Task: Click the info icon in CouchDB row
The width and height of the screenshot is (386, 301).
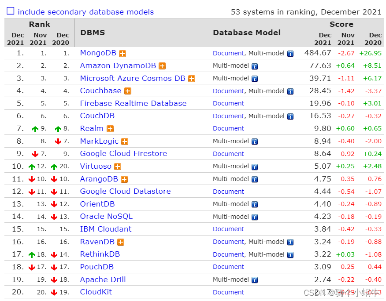Action: [x=290, y=116]
